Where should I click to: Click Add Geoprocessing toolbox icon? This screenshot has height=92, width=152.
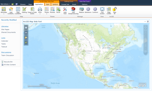coord(73,10)
